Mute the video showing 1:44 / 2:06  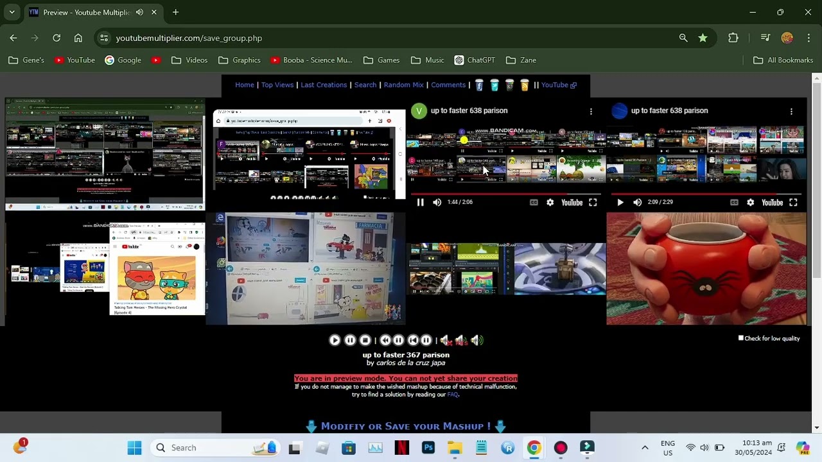437,202
